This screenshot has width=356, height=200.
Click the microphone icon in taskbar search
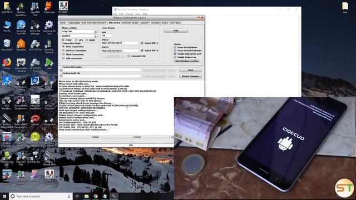pyautogui.click(x=69, y=196)
